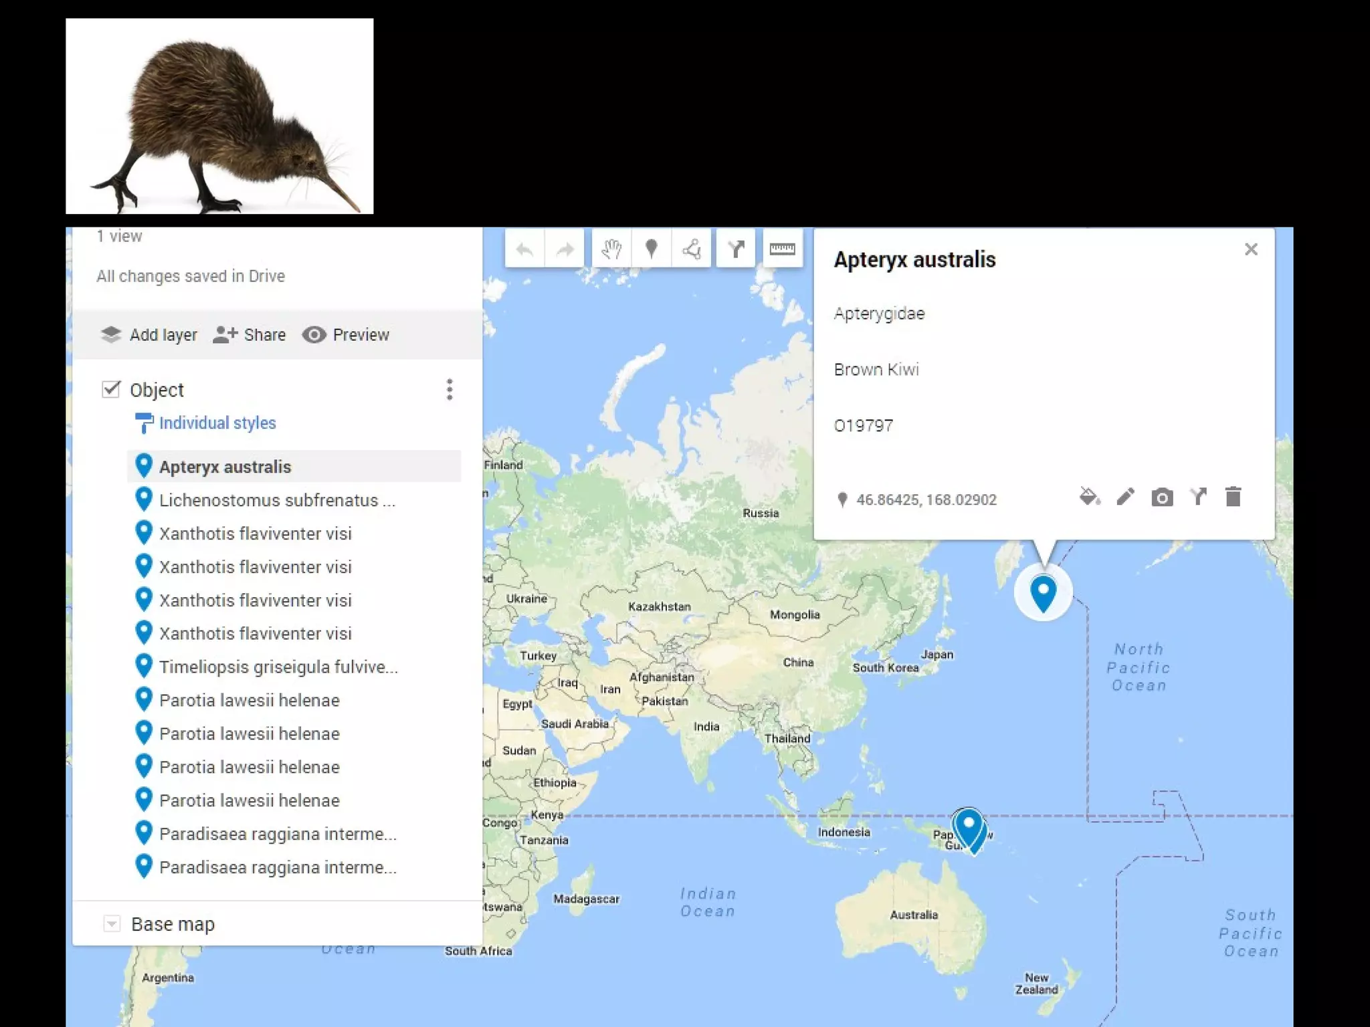Image resolution: width=1370 pixels, height=1027 pixels.
Task: Click the Share button
Action: tap(250, 334)
